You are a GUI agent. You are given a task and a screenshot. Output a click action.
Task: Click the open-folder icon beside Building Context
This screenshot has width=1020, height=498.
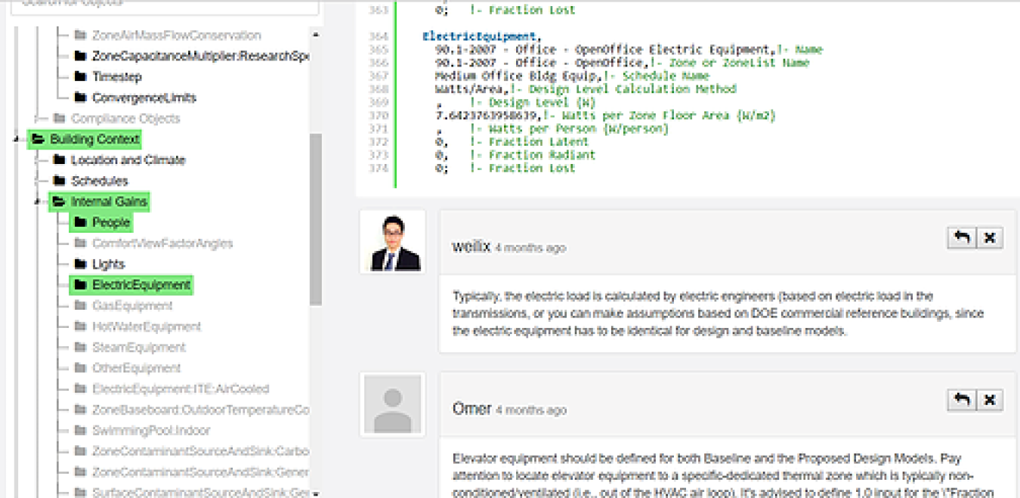(x=39, y=139)
